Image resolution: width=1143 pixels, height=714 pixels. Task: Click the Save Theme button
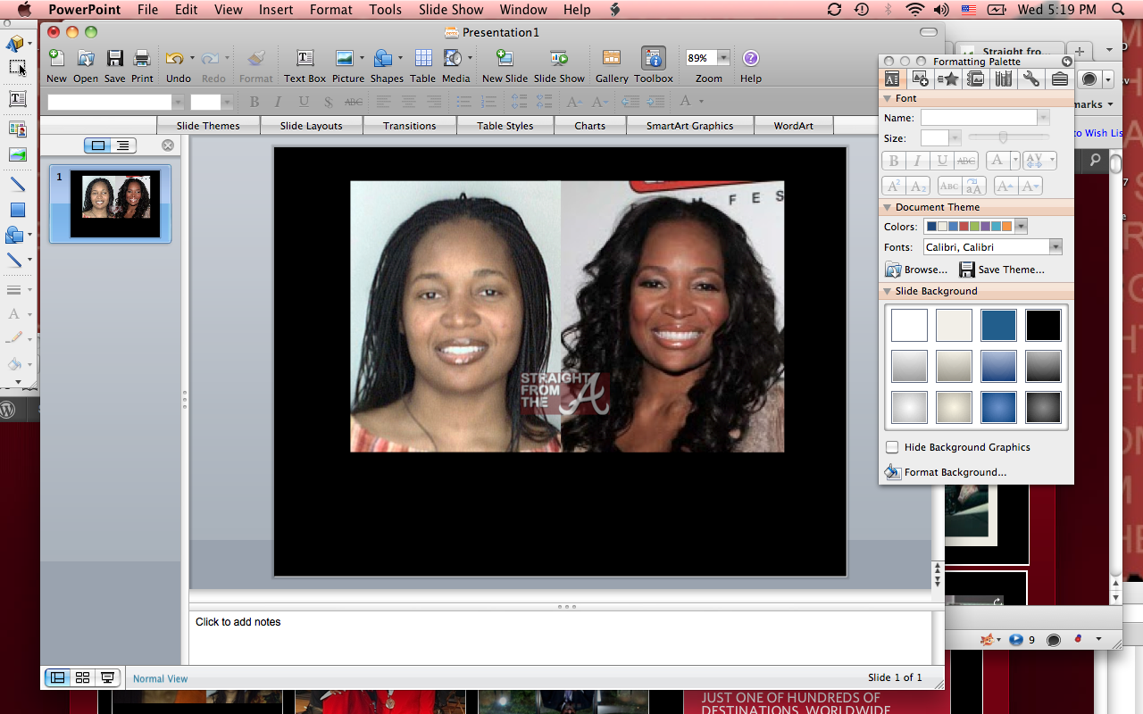coord(1002,270)
